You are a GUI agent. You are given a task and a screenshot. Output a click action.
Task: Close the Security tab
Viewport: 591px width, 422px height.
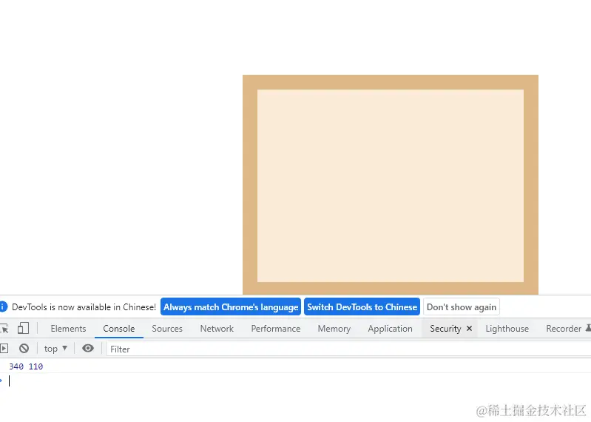click(x=469, y=329)
